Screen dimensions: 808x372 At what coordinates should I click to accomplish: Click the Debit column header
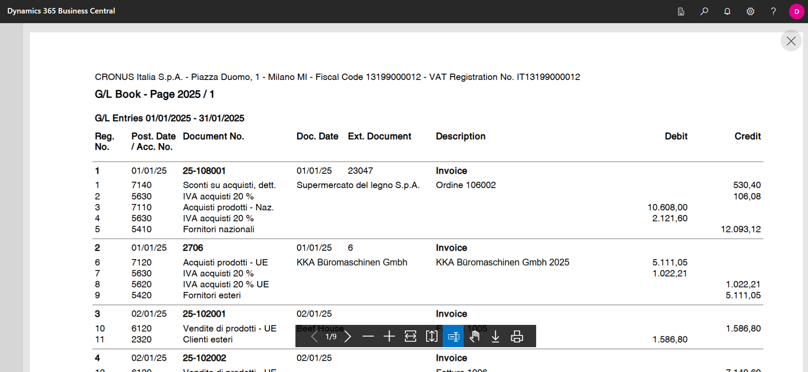click(x=676, y=136)
